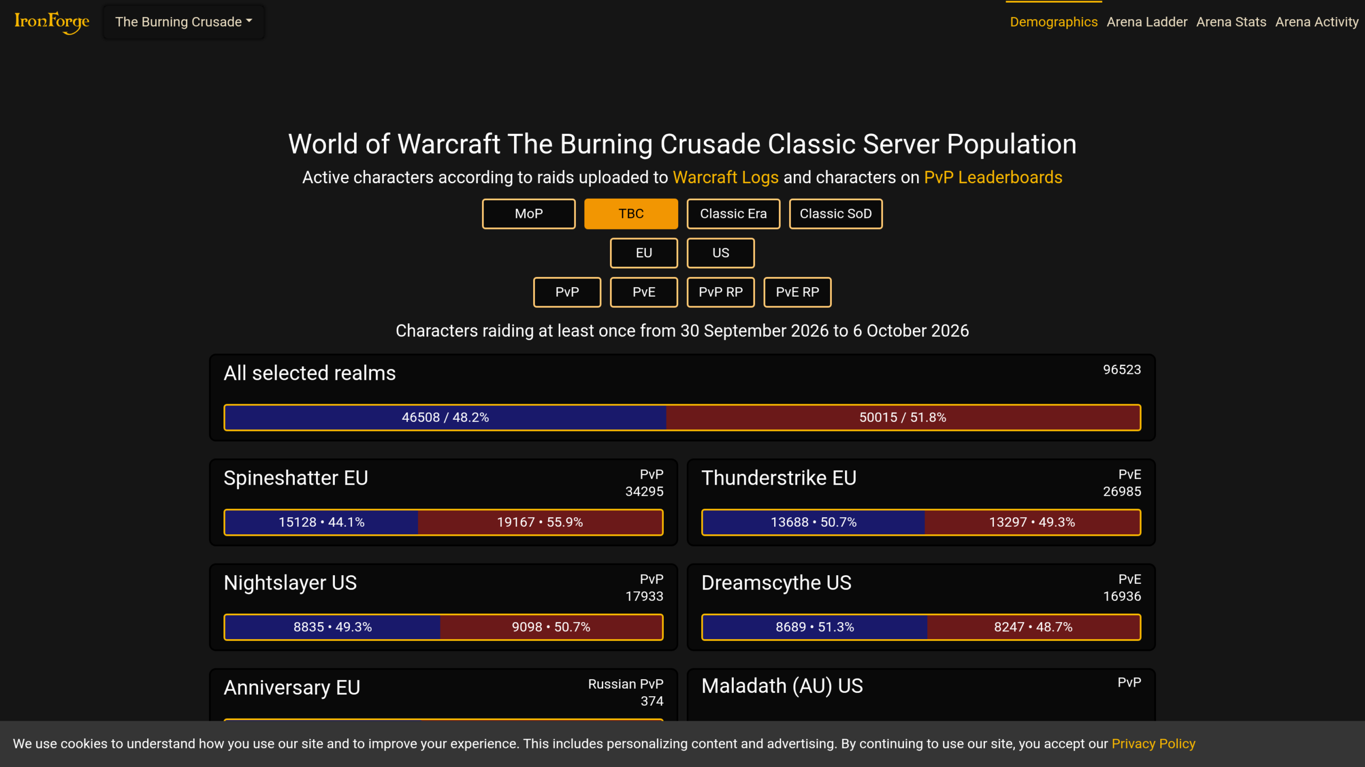Click the 50015 / 51.8% Horde bar
Viewport: 1365px width, 767px height.
pyautogui.click(x=903, y=417)
